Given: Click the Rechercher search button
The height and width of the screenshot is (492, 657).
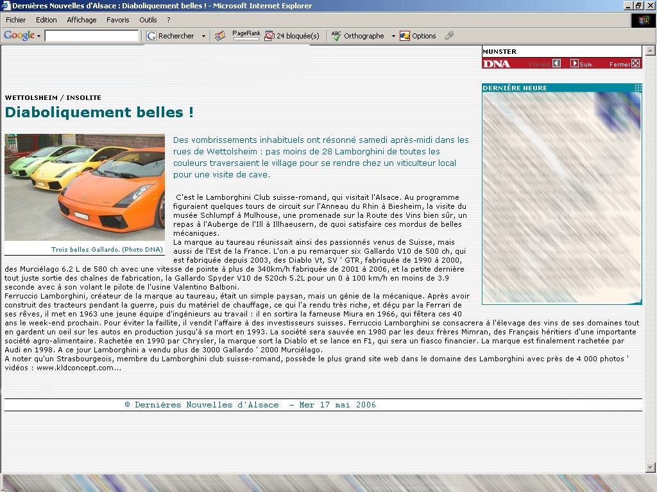Looking at the screenshot, I should coord(170,36).
